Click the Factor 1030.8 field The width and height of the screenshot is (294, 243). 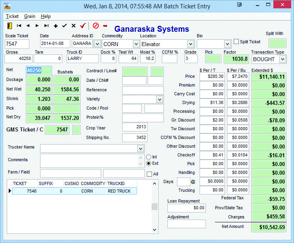click(x=236, y=59)
